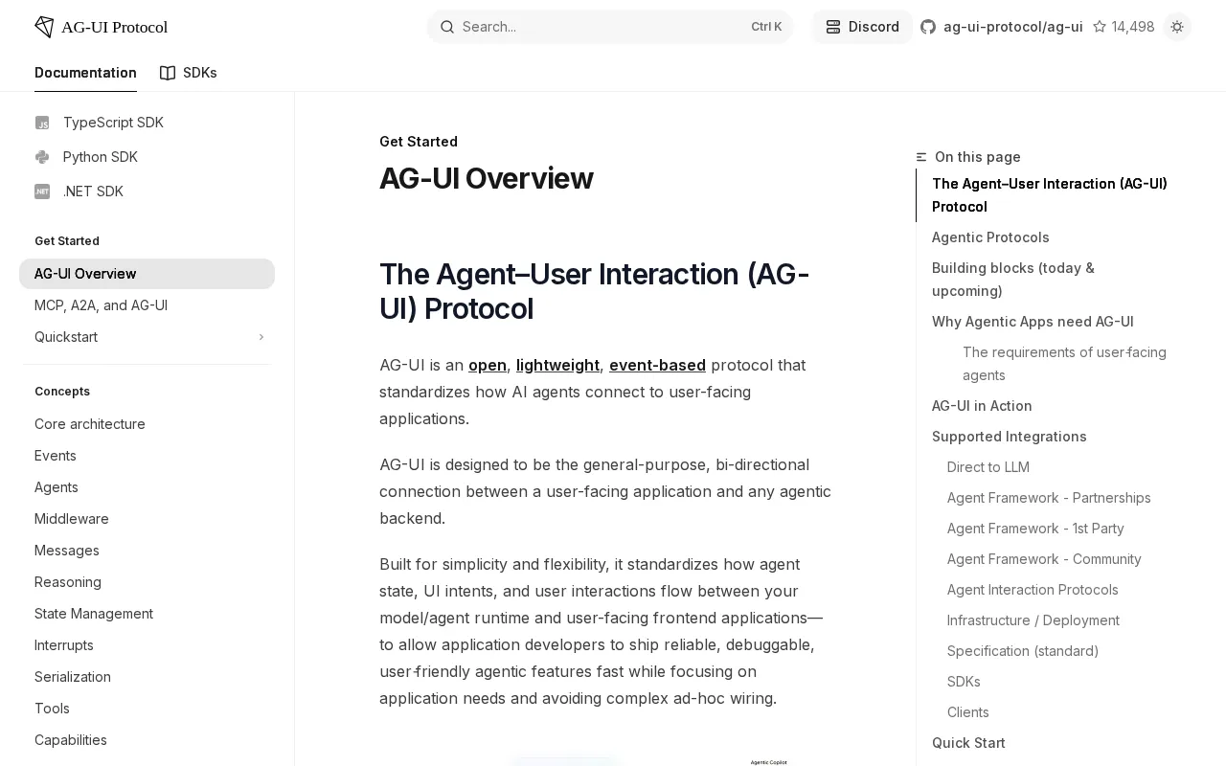Open Capabilities sidebar page
This screenshot has height=766, width=1226.
(147, 740)
